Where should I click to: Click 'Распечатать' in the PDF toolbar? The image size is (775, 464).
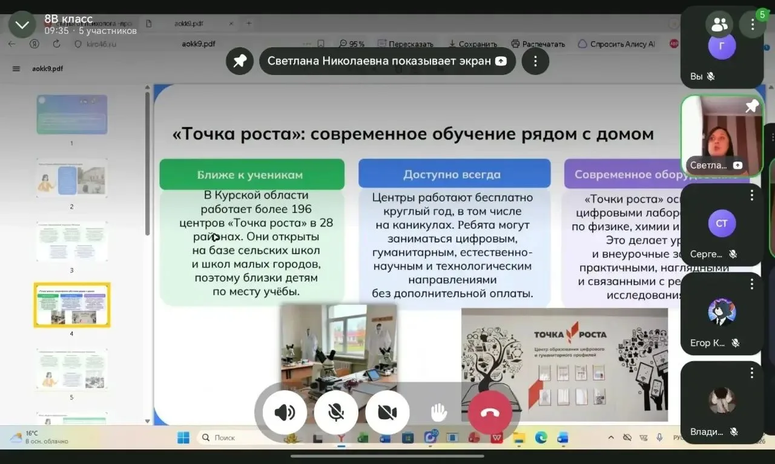pyautogui.click(x=538, y=44)
